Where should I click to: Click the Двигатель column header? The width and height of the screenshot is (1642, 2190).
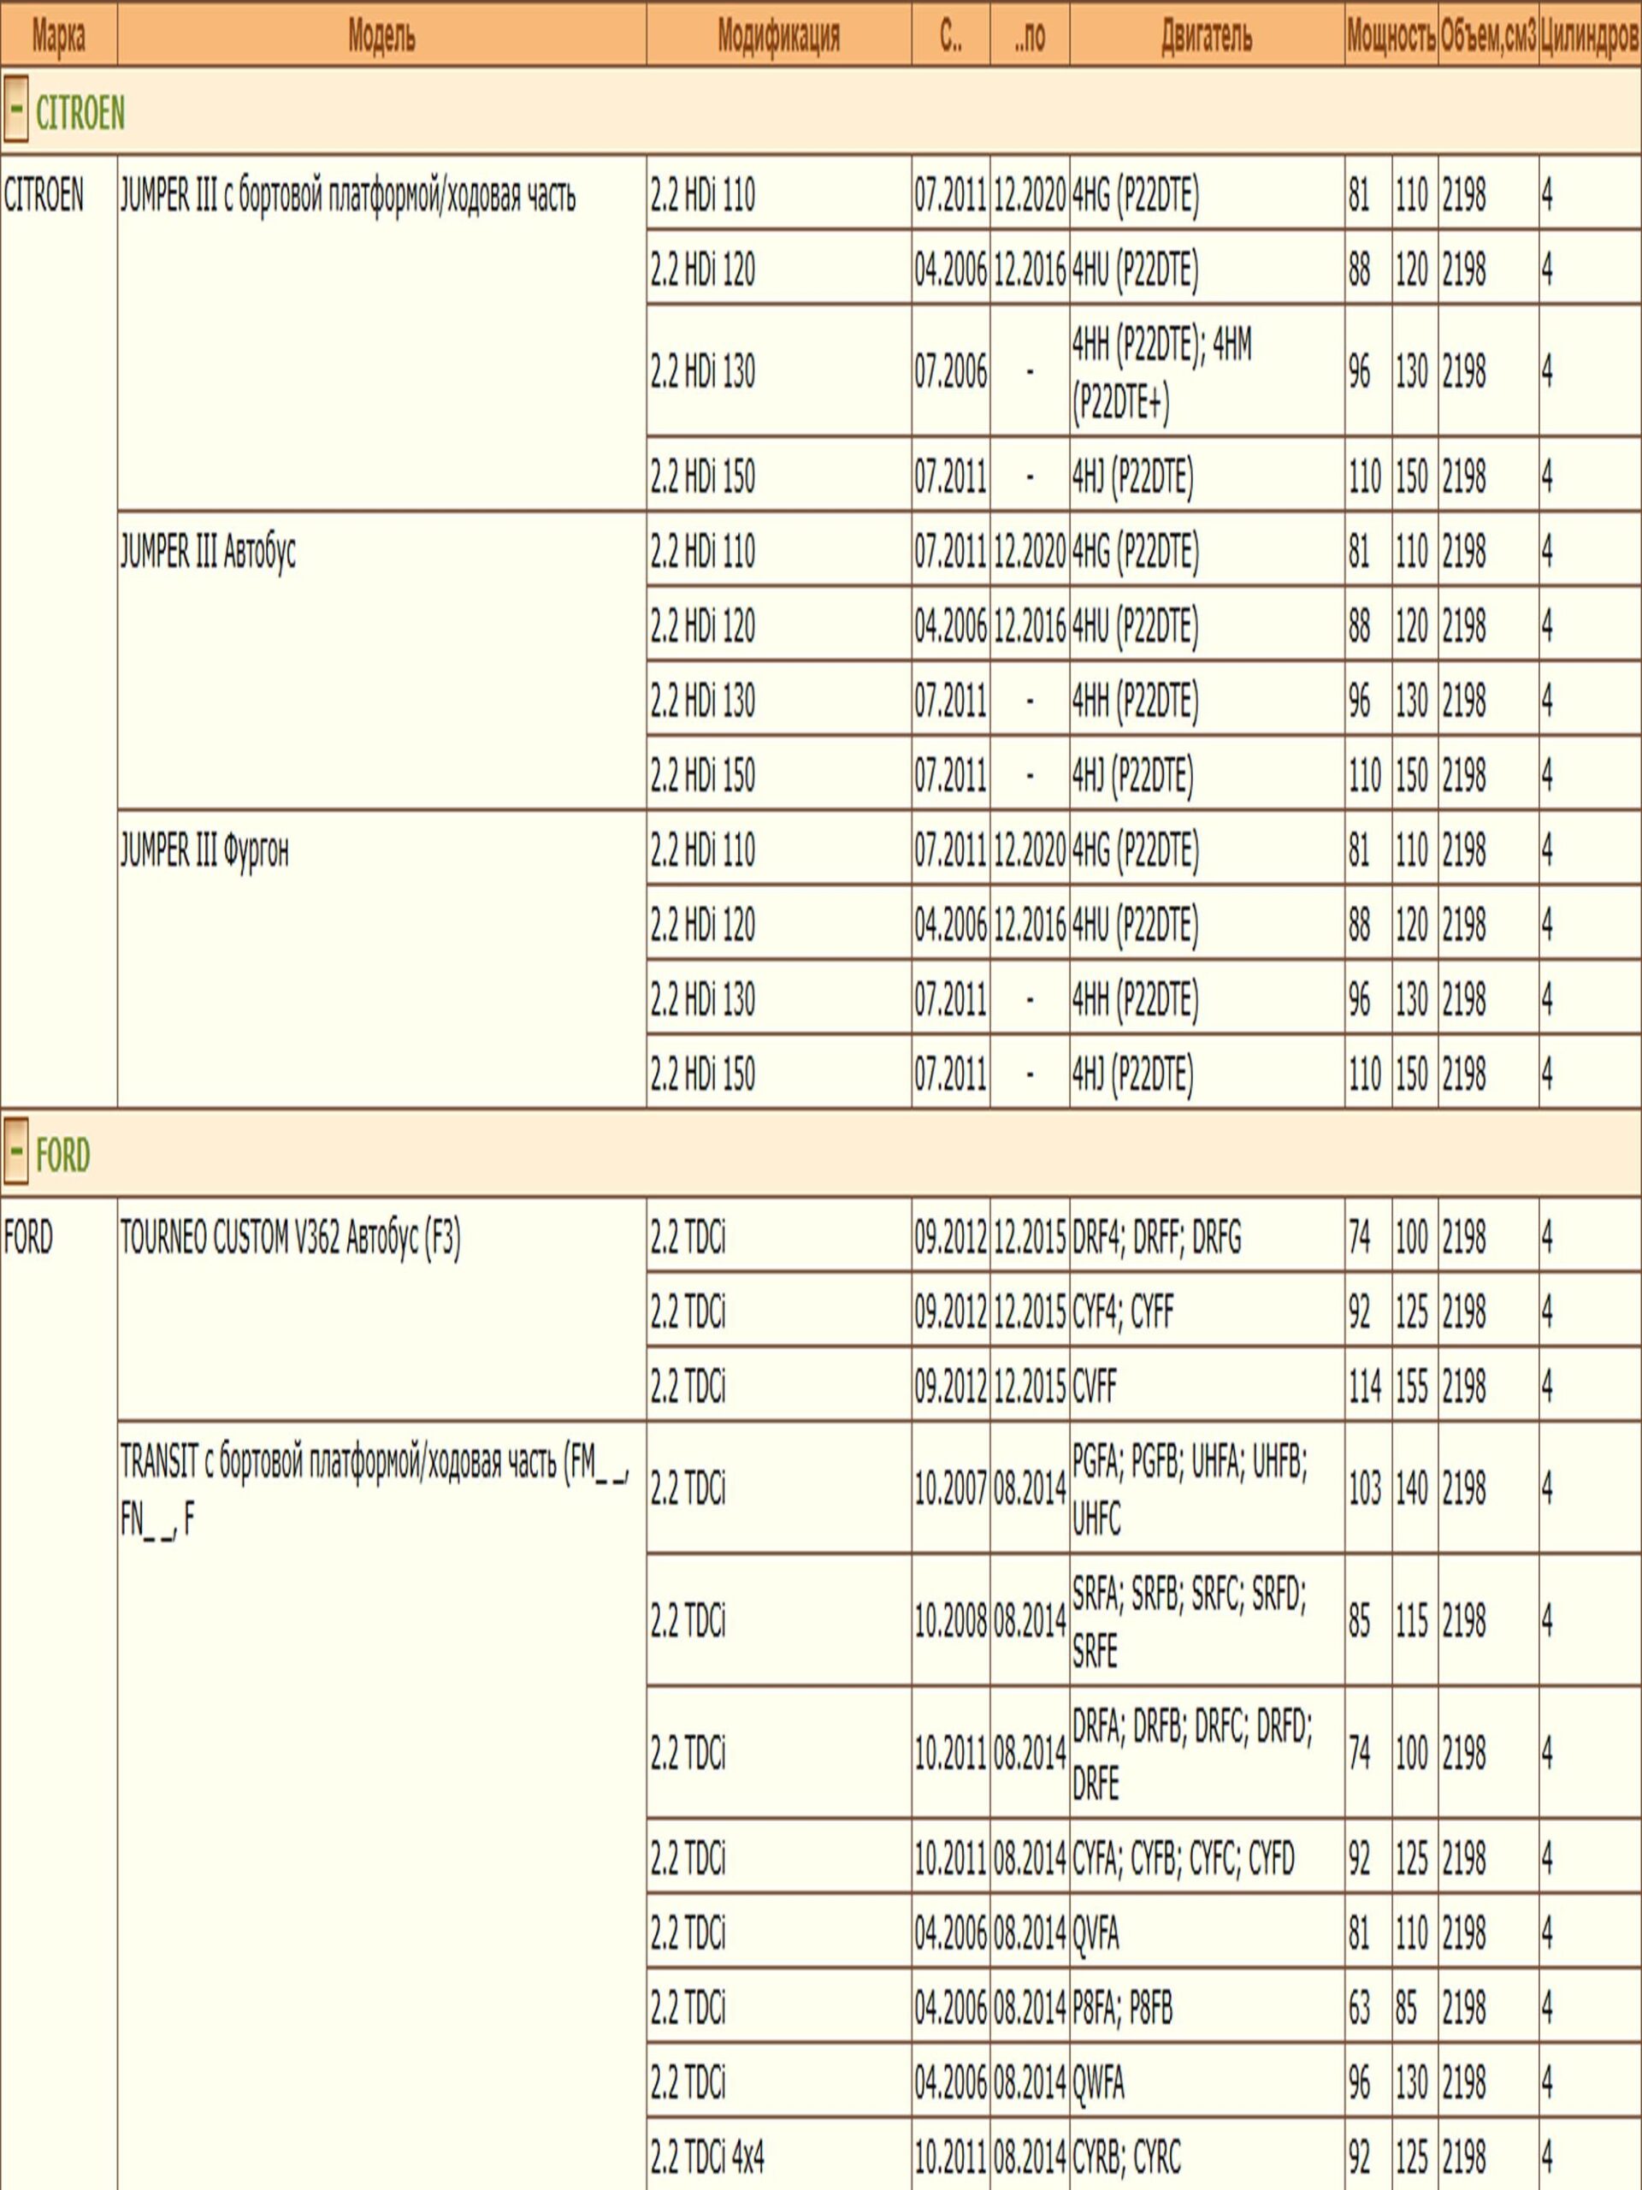1206,37
